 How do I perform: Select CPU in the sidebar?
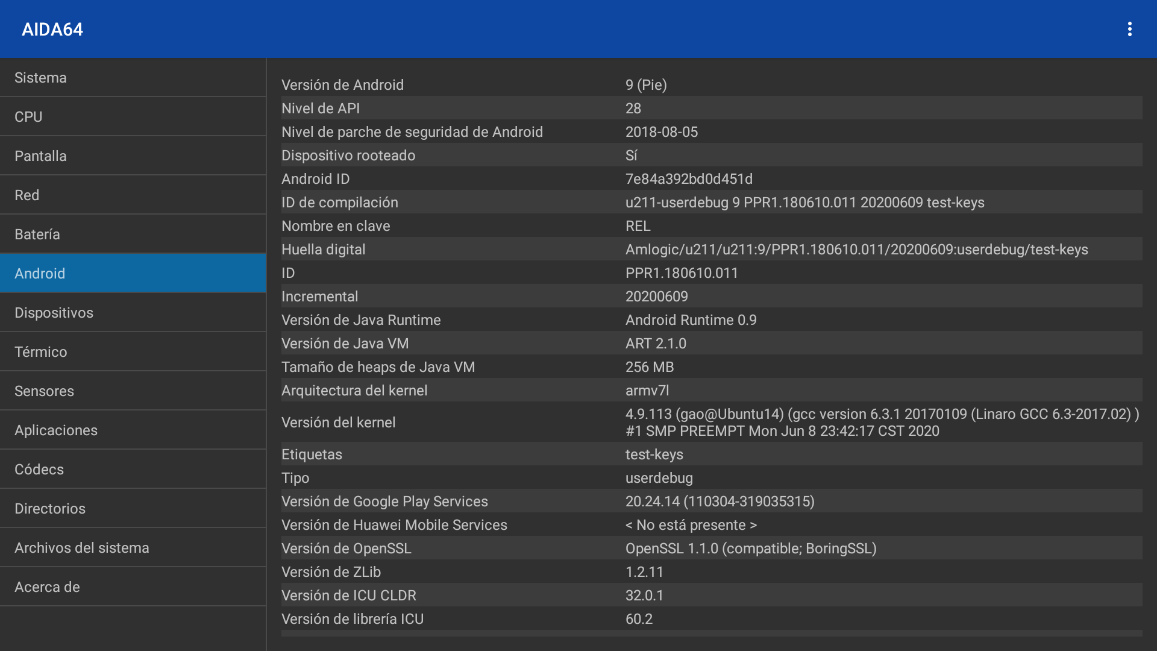point(133,117)
